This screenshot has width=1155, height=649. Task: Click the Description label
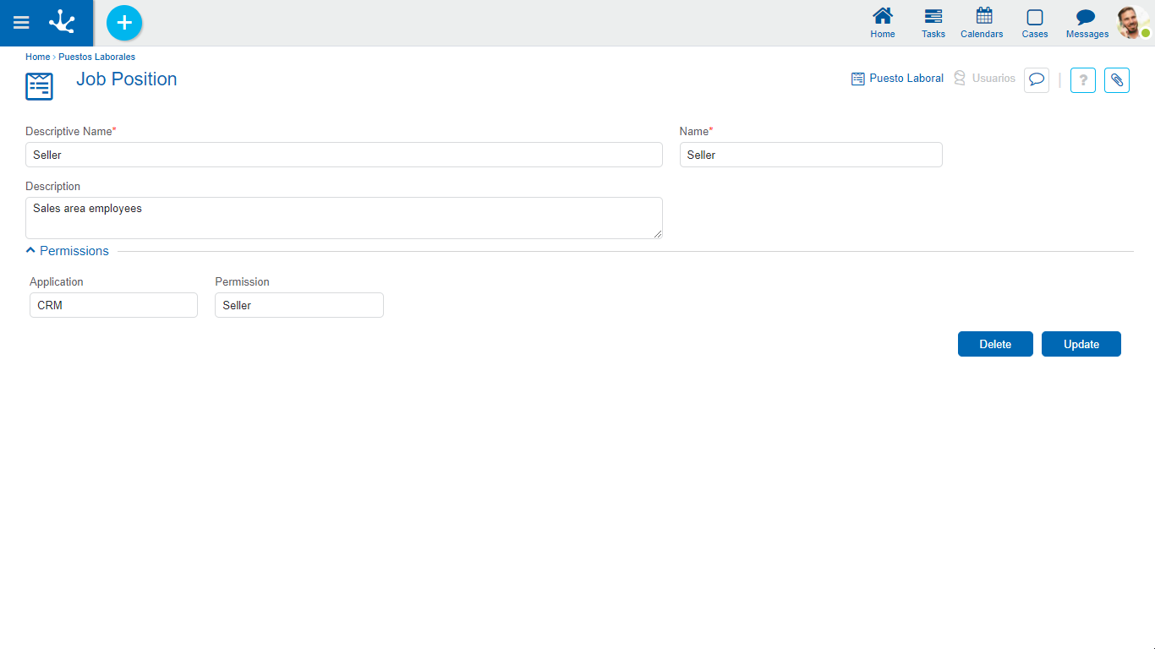[52, 187]
